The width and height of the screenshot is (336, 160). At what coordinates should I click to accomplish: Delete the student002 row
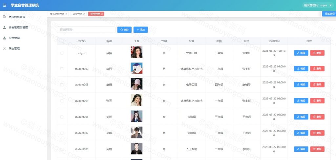coord(317,69)
